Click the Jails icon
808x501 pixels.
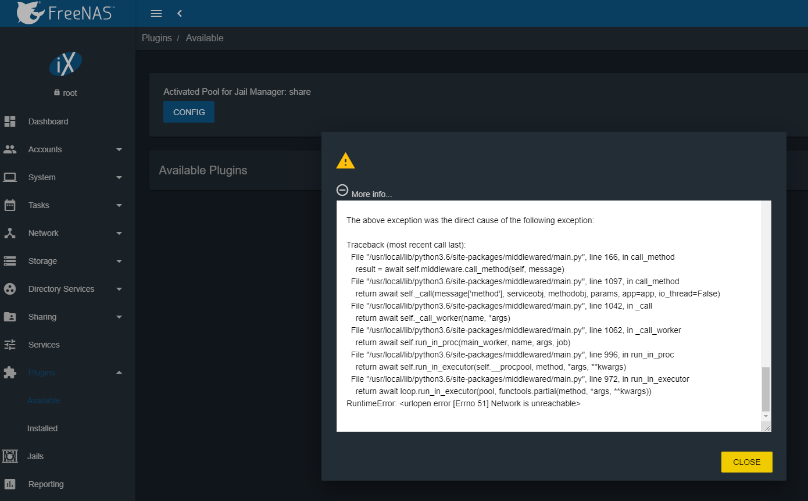pos(10,456)
